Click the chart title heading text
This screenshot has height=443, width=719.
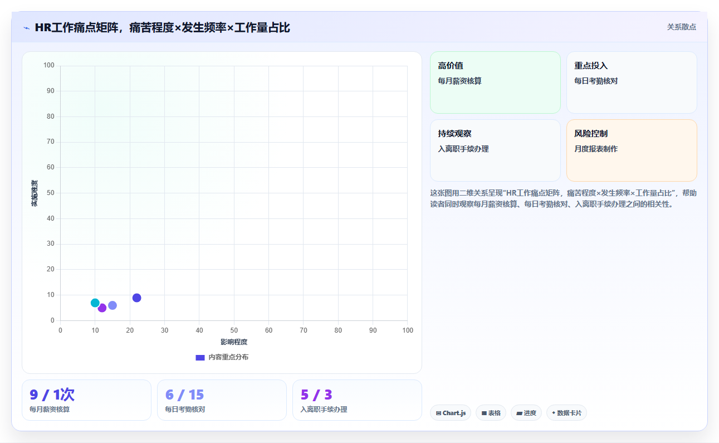point(162,27)
